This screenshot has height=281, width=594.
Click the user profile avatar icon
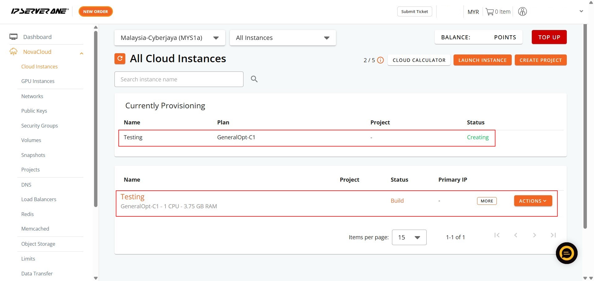(x=522, y=12)
